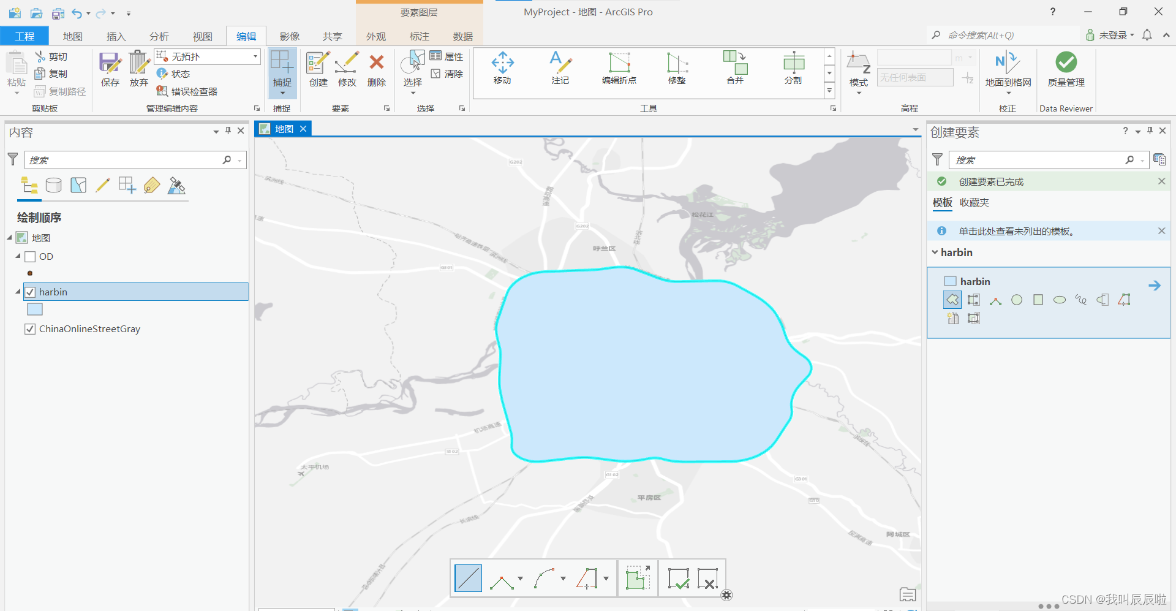Uncheck the harbin layer checkbox
The width and height of the screenshot is (1176, 611).
click(30, 292)
